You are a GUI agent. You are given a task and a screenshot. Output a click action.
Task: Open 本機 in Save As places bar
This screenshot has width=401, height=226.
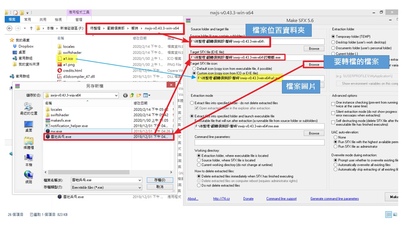[x=29, y=160]
